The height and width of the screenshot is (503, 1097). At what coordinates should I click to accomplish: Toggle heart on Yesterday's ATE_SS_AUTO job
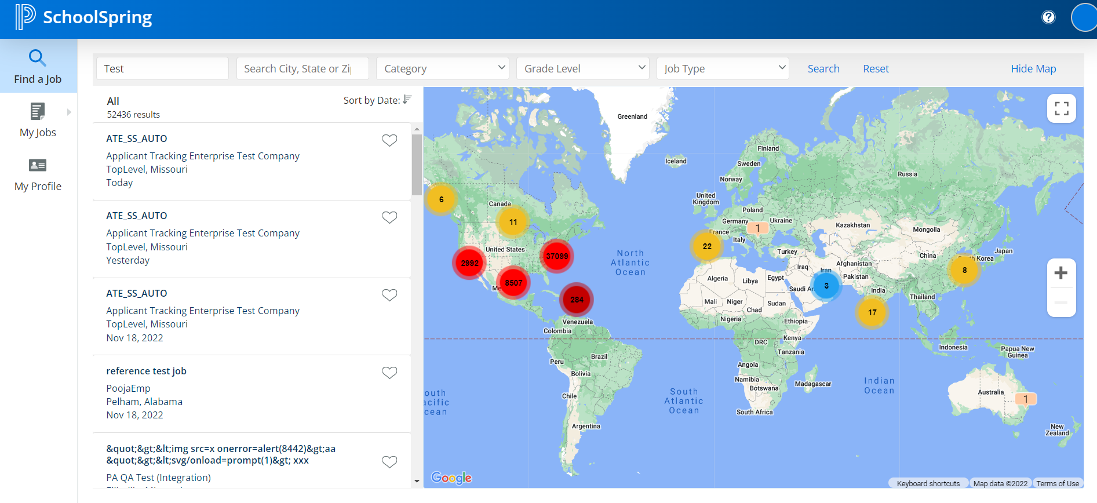[389, 217]
